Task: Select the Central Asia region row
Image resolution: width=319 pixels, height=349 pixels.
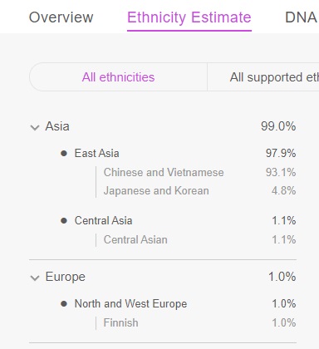Action: [178, 221]
